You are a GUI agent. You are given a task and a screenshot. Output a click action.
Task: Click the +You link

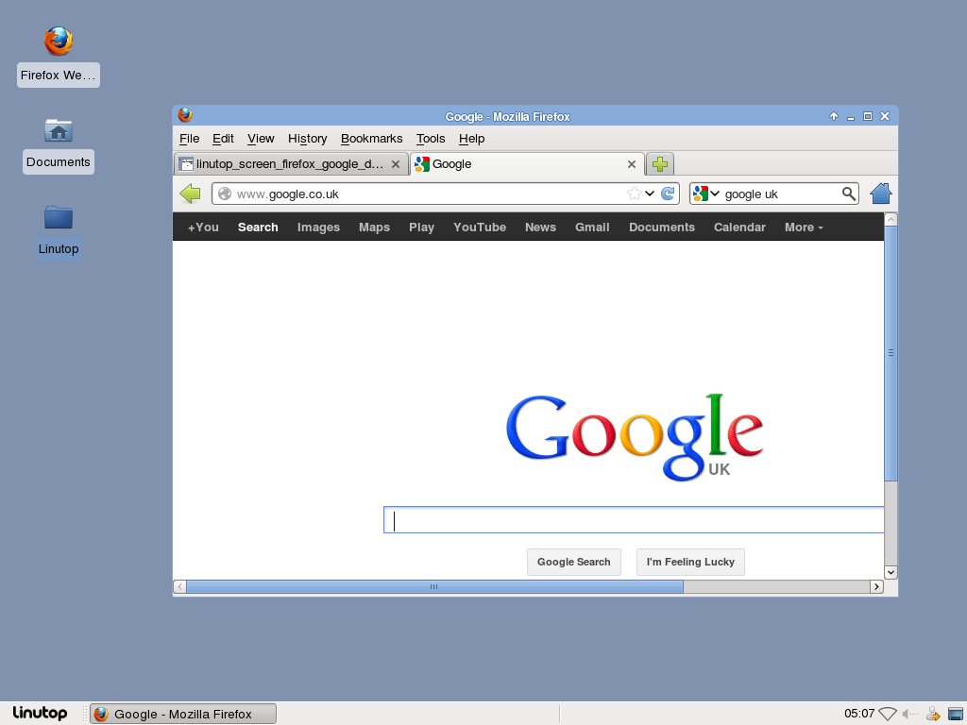(x=204, y=228)
